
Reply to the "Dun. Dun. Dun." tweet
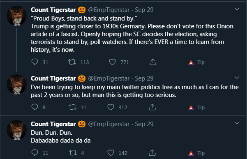pos(35,152)
